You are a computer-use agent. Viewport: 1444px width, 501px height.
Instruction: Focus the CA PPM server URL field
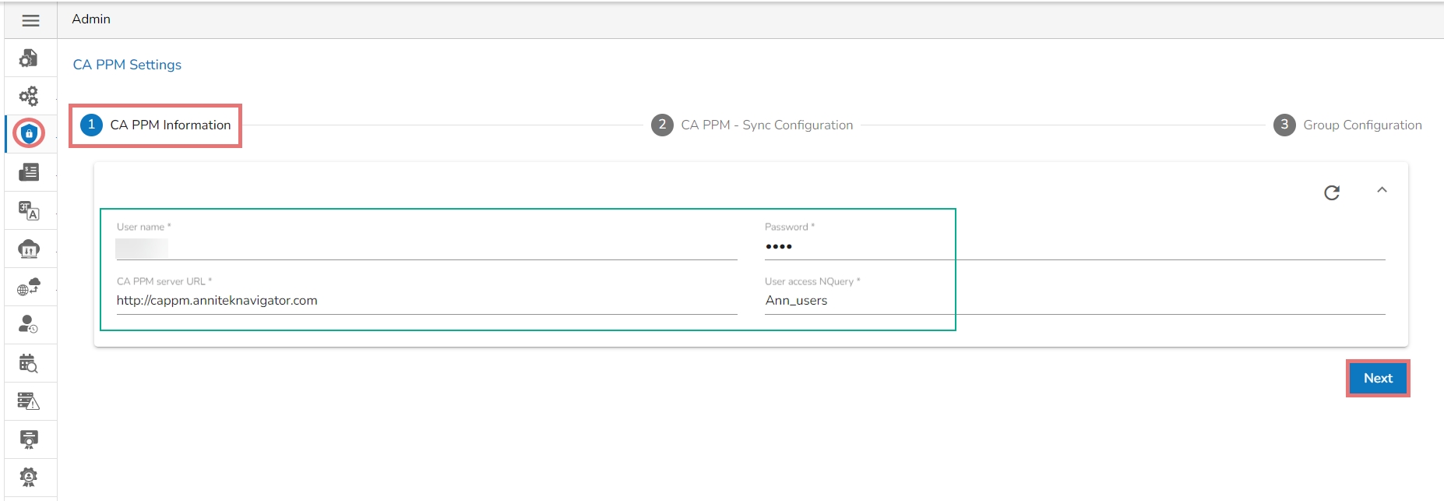point(426,301)
